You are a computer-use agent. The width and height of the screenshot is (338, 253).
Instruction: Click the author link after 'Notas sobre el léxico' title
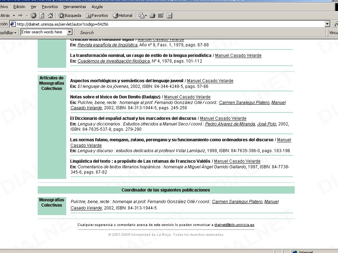point(187,97)
